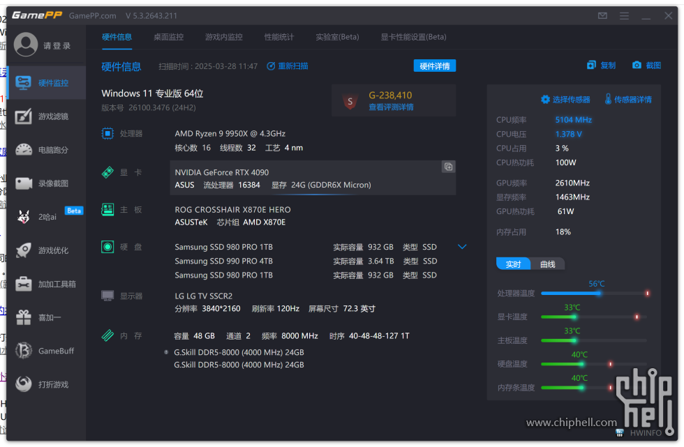Switch to 显卡性能设置(Beta) tab
Image resolution: width=684 pixels, height=447 pixels.
click(x=413, y=37)
